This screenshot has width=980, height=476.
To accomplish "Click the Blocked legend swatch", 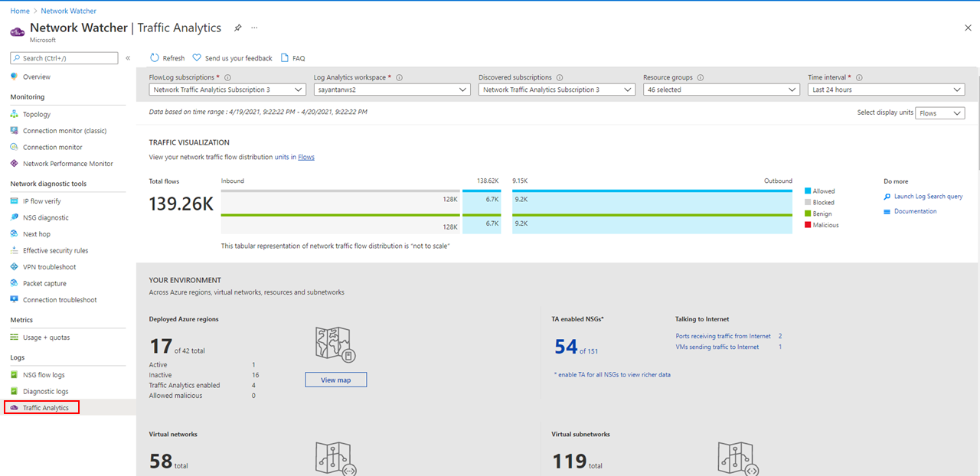I will 808,203.
